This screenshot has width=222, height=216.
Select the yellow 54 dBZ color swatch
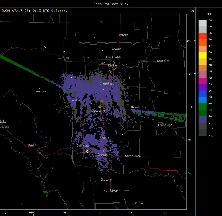202,55
